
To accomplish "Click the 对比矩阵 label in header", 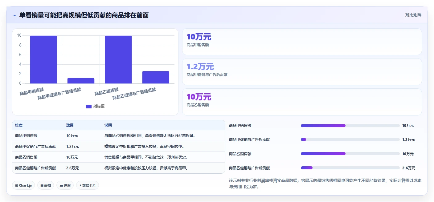I will [x=413, y=15].
